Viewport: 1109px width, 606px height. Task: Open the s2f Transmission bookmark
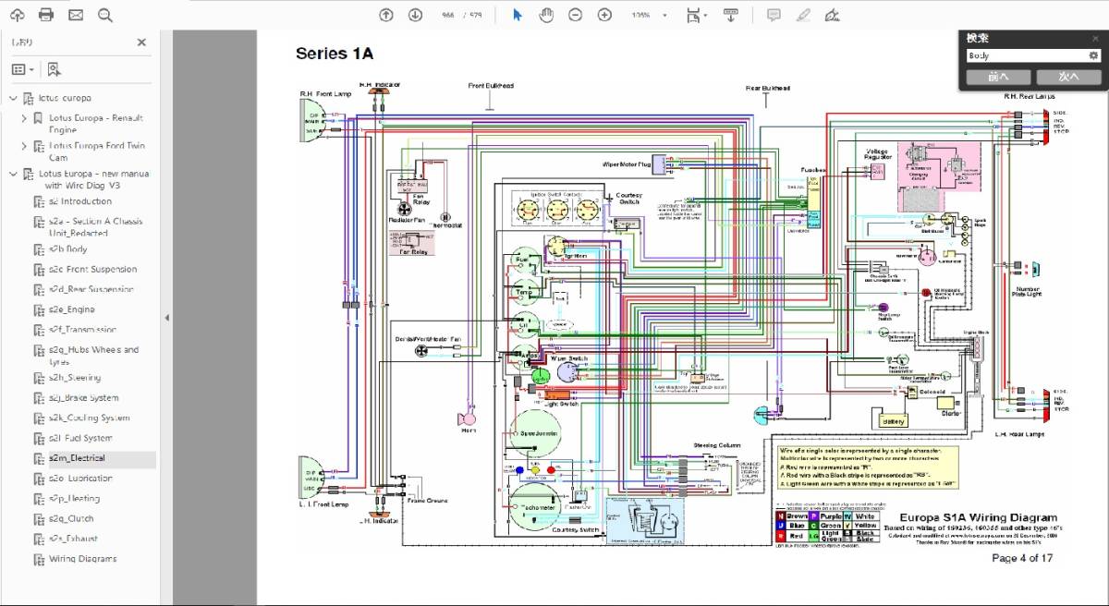click(83, 330)
